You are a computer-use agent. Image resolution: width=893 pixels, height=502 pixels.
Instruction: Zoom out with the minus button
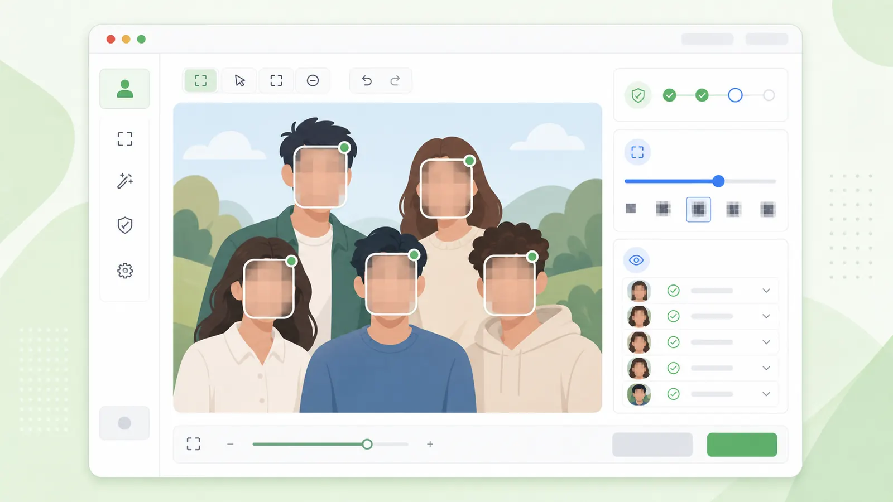pyautogui.click(x=230, y=444)
